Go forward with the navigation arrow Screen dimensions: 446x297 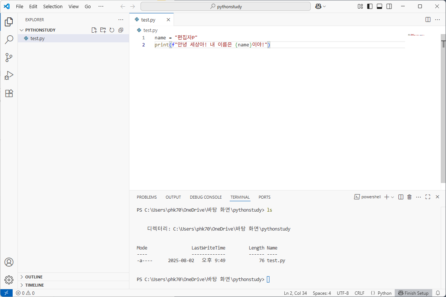click(x=133, y=6)
